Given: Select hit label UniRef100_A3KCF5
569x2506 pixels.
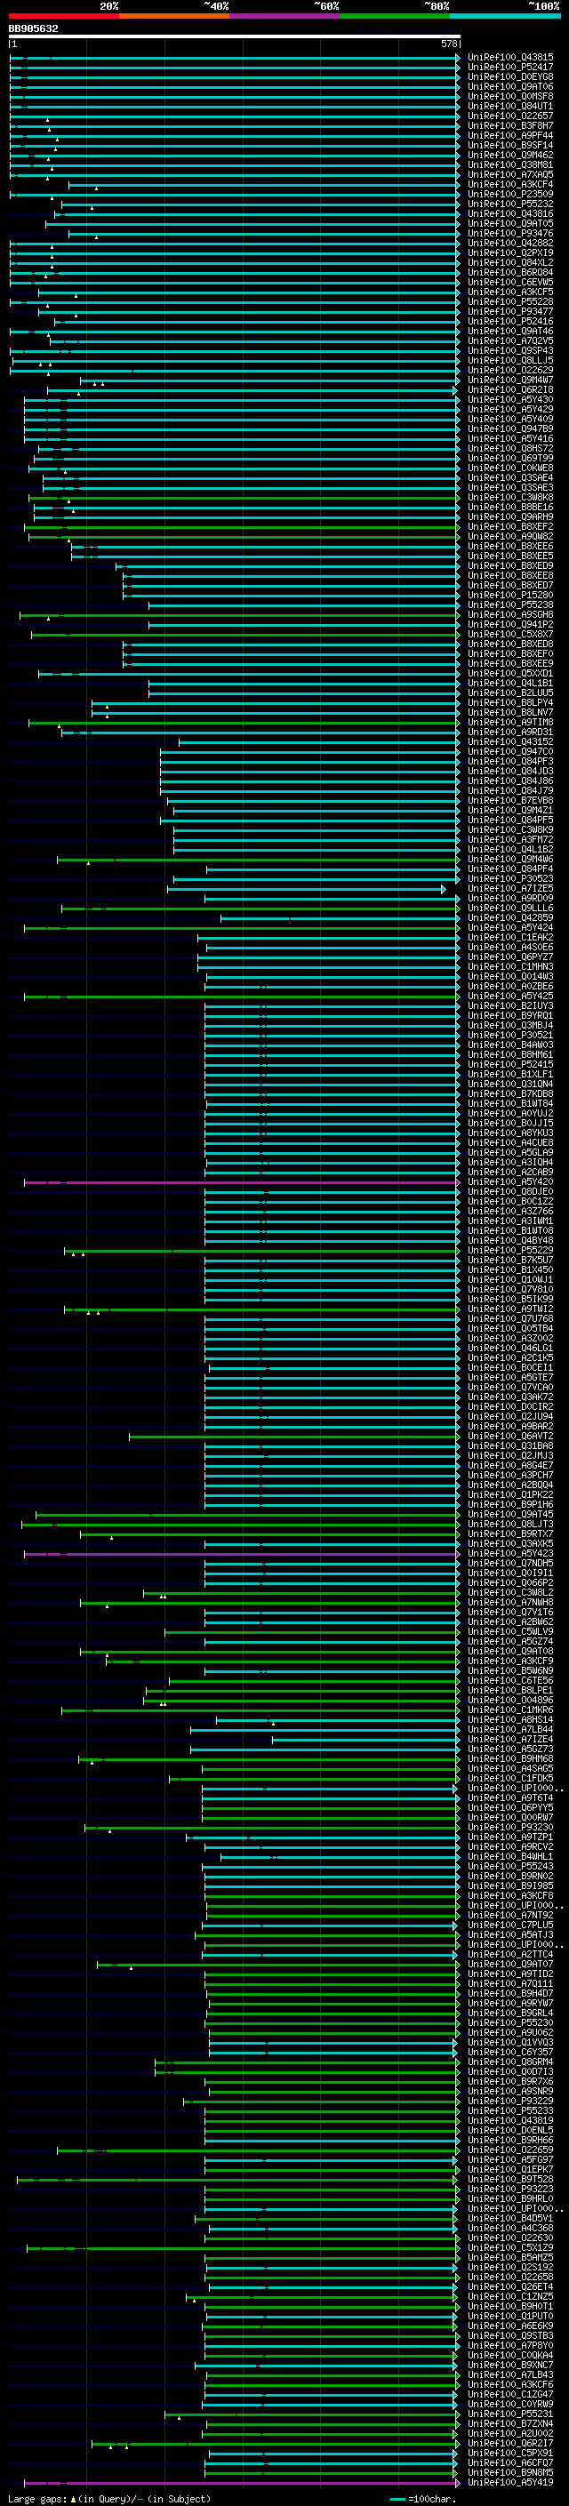Looking at the screenshot, I should pos(510,292).
